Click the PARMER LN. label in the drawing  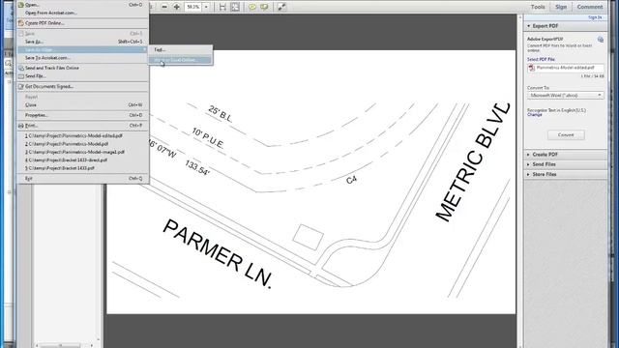click(218, 254)
